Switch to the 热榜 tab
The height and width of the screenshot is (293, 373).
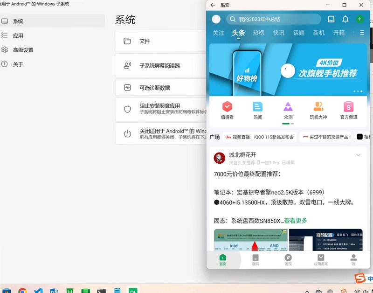(258, 33)
